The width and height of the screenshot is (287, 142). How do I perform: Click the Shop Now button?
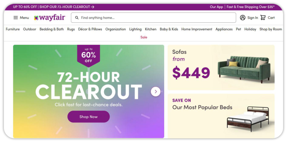pyautogui.click(x=89, y=117)
